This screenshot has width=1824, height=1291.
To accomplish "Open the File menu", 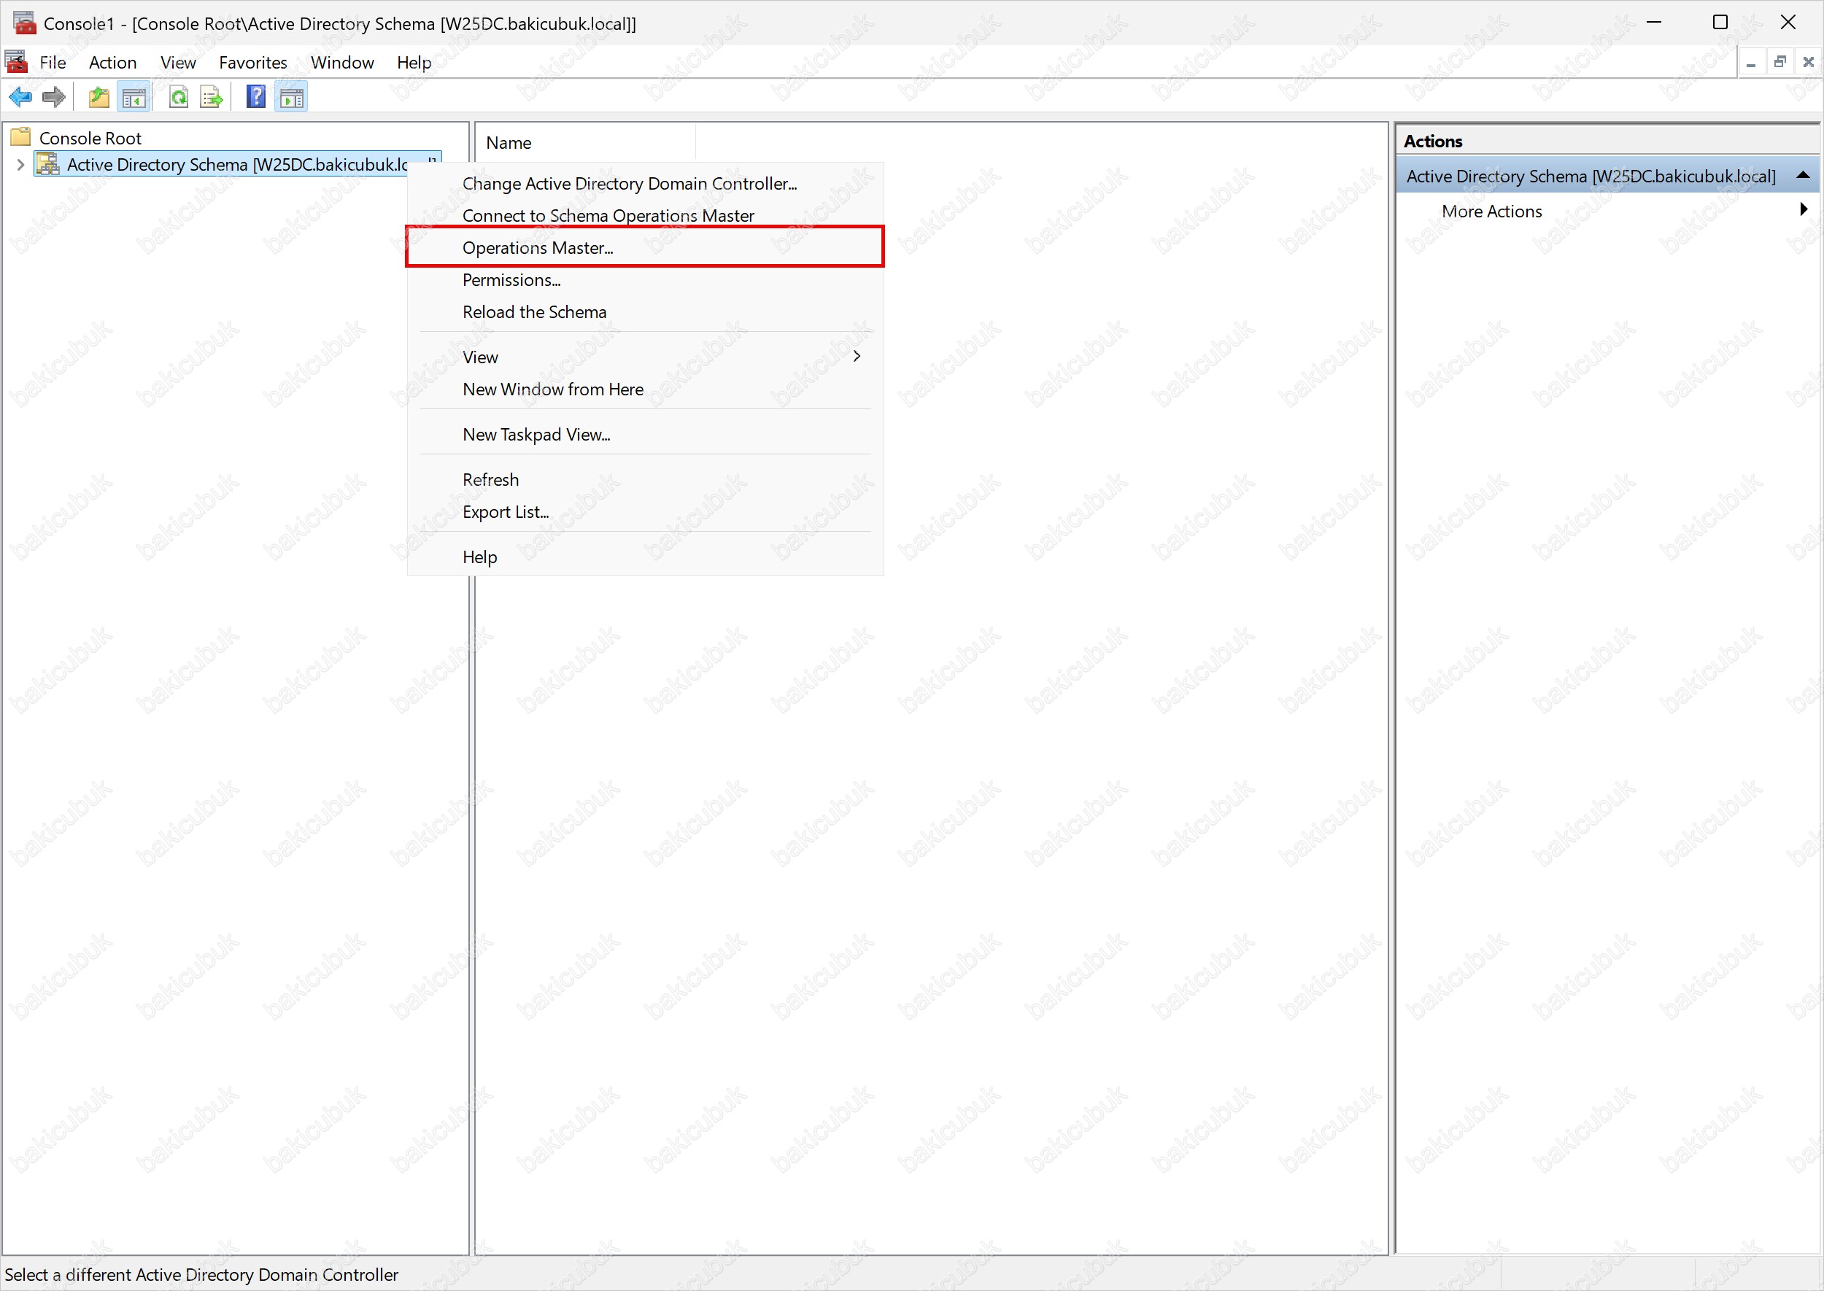I will click(x=53, y=62).
